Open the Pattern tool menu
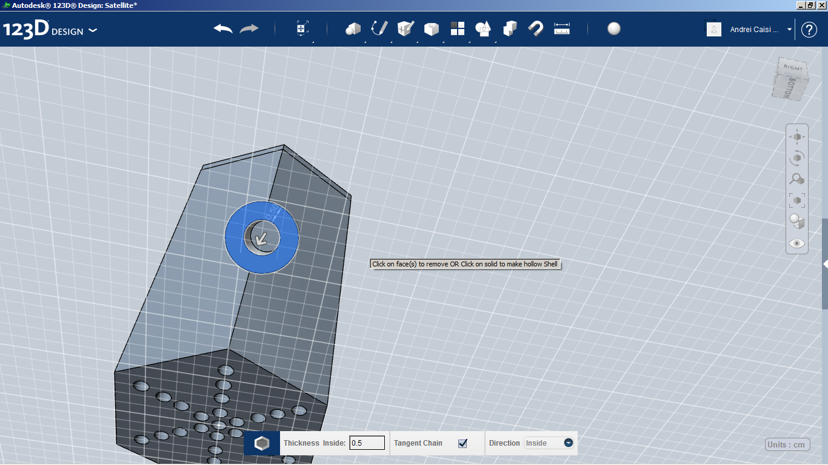This screenshot has width=828, height=465. [x=458, y=28]
